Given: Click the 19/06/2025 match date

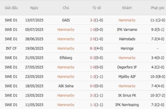Looking at the screenshot, I should [34, 49].
